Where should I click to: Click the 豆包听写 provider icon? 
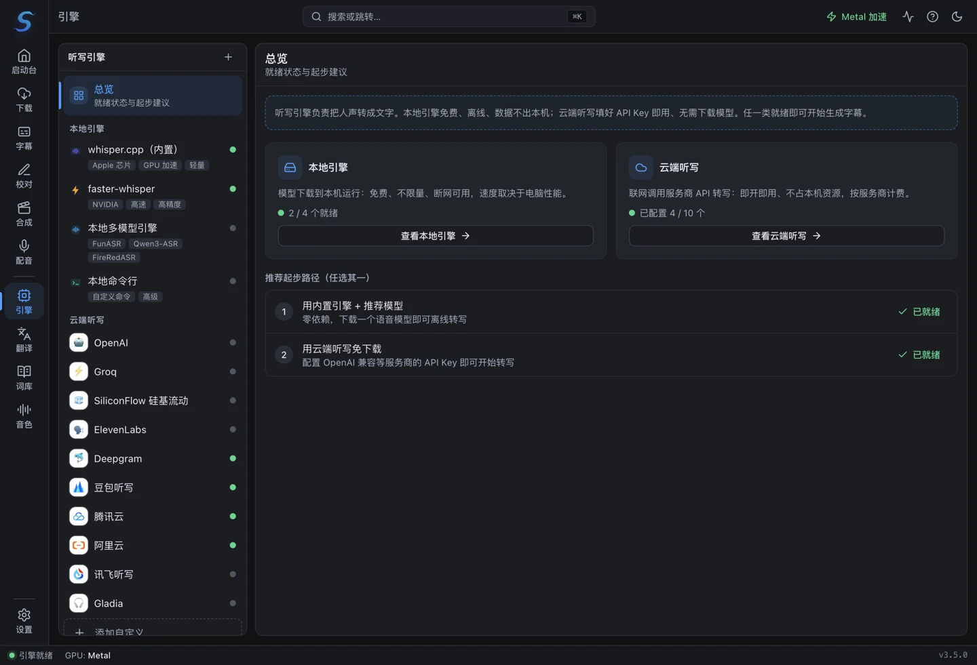79,487
